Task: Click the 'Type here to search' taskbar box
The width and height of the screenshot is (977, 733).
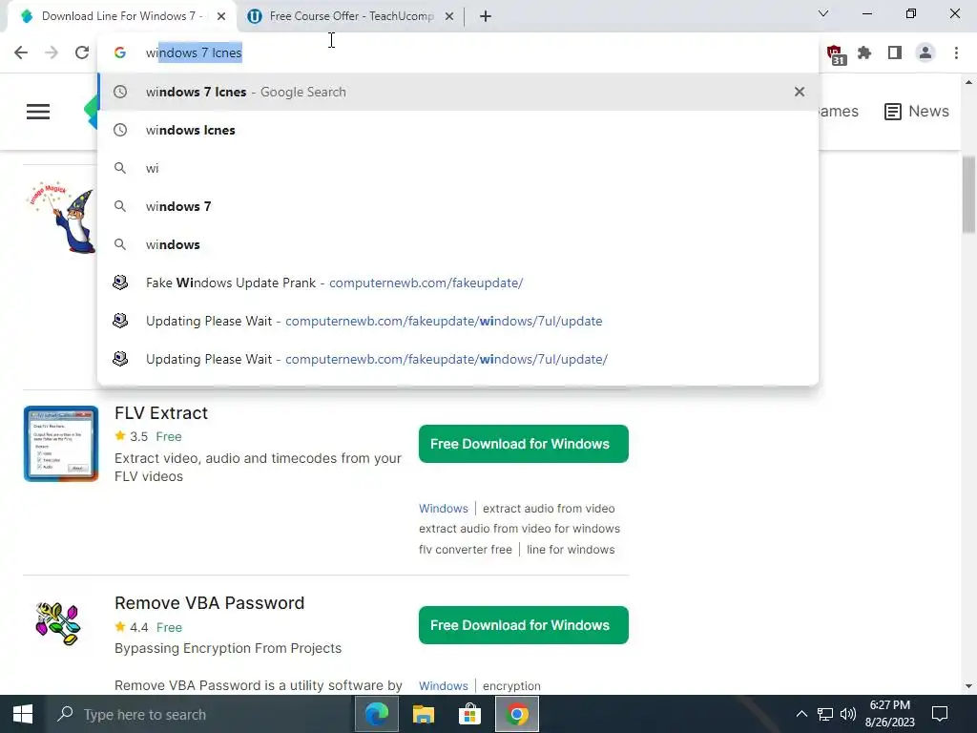Action: [199, 714]
